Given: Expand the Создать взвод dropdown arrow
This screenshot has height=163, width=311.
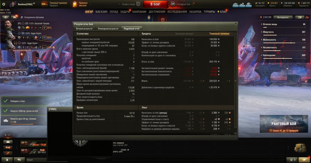Looking at the screenshot, I should (119, 4).
